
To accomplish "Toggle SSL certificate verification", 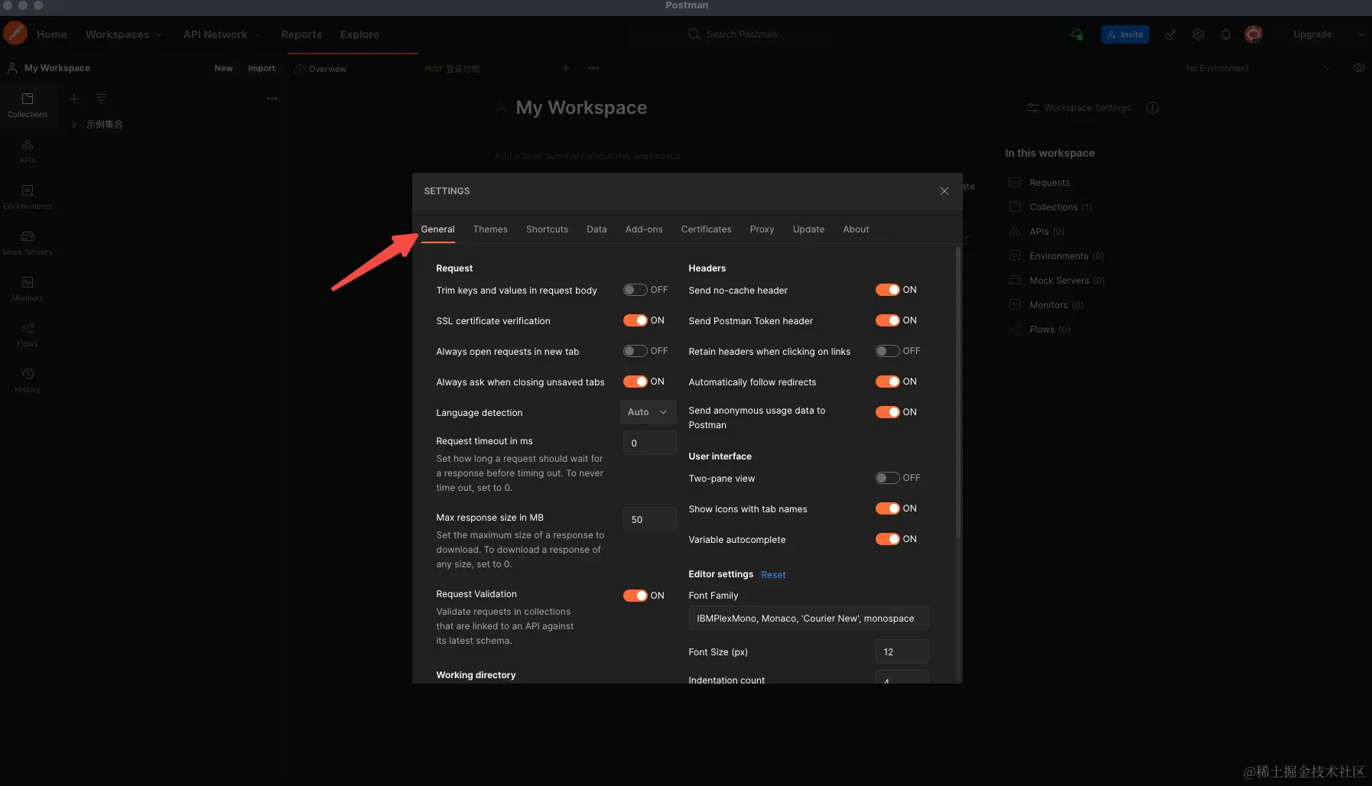I will click(x=635, y=320).
